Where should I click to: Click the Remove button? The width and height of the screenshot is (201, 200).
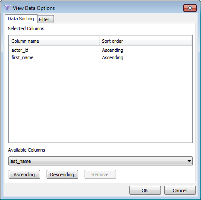[100, 175]
